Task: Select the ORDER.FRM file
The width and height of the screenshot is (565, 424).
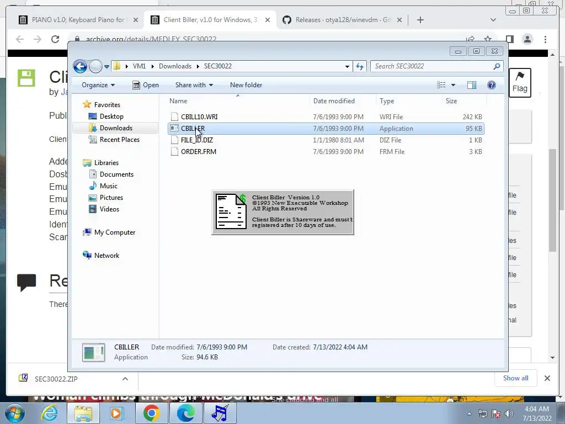Action: click(x=199, y=151)
